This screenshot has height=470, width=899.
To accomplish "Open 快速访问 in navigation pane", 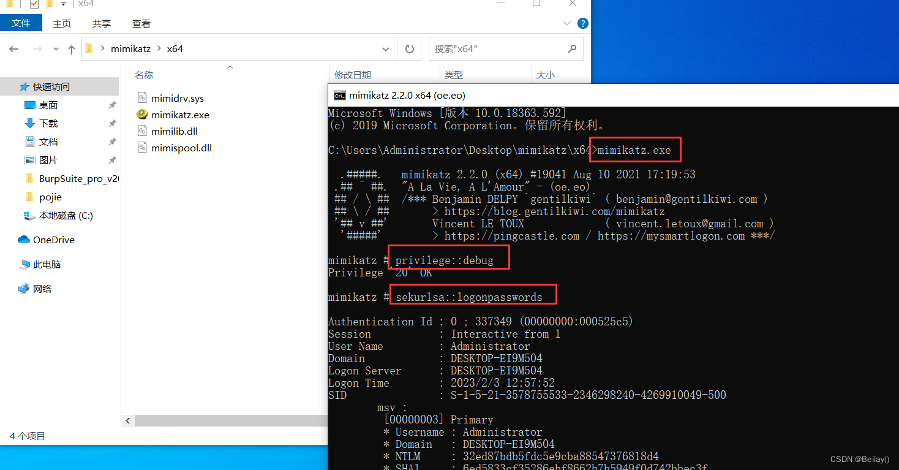I will point(51,86).
